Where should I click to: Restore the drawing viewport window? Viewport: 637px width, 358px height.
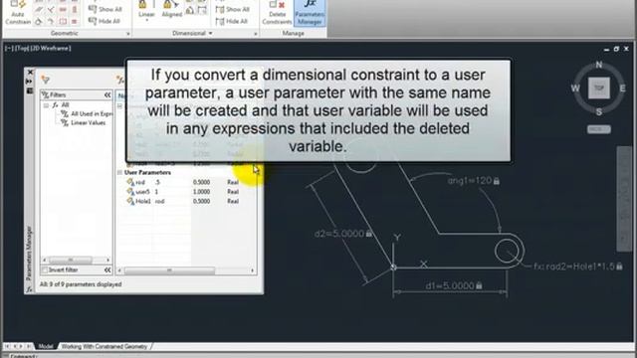point(616,49)
